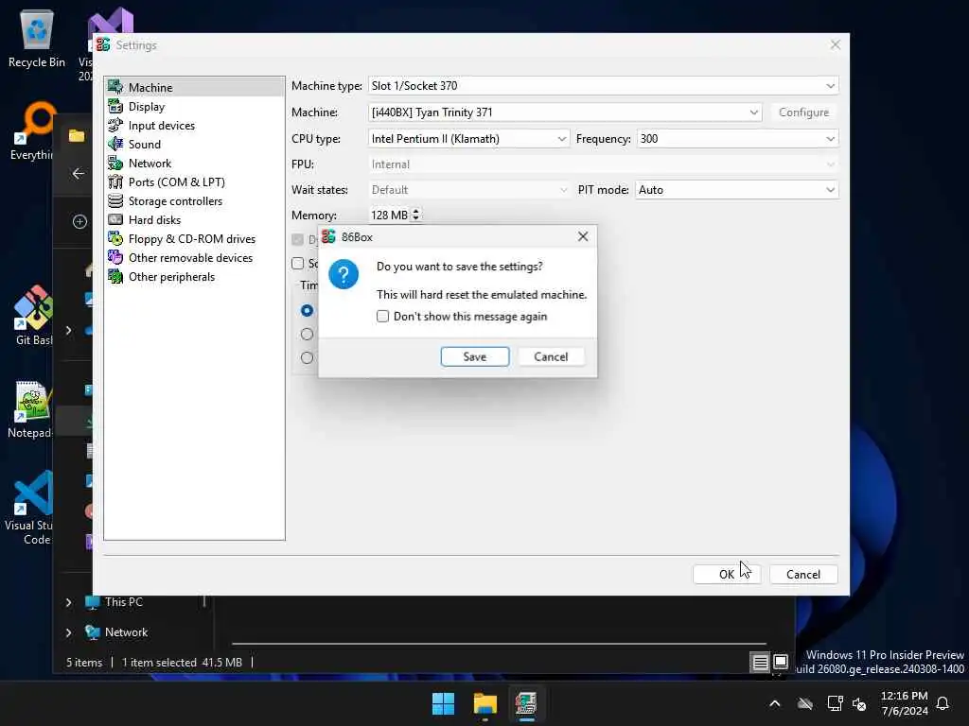Open the Frequency dropdown
The width and height of the screenshot is (969, 726).
coord(737,139)
